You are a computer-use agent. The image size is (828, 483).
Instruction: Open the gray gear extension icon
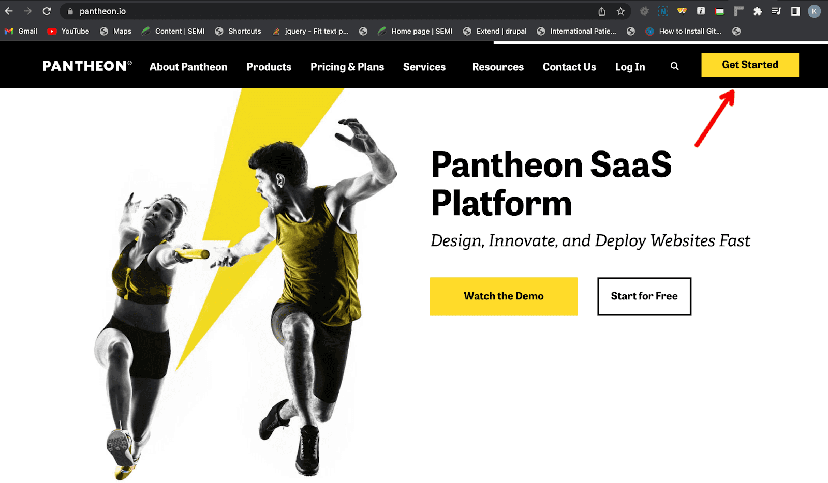(x=644, y=11)
